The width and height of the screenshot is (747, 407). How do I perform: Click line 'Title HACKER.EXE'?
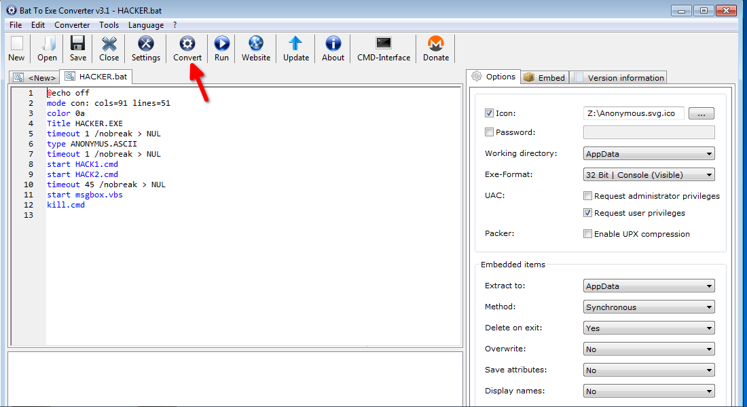click(x=84, y=123)
